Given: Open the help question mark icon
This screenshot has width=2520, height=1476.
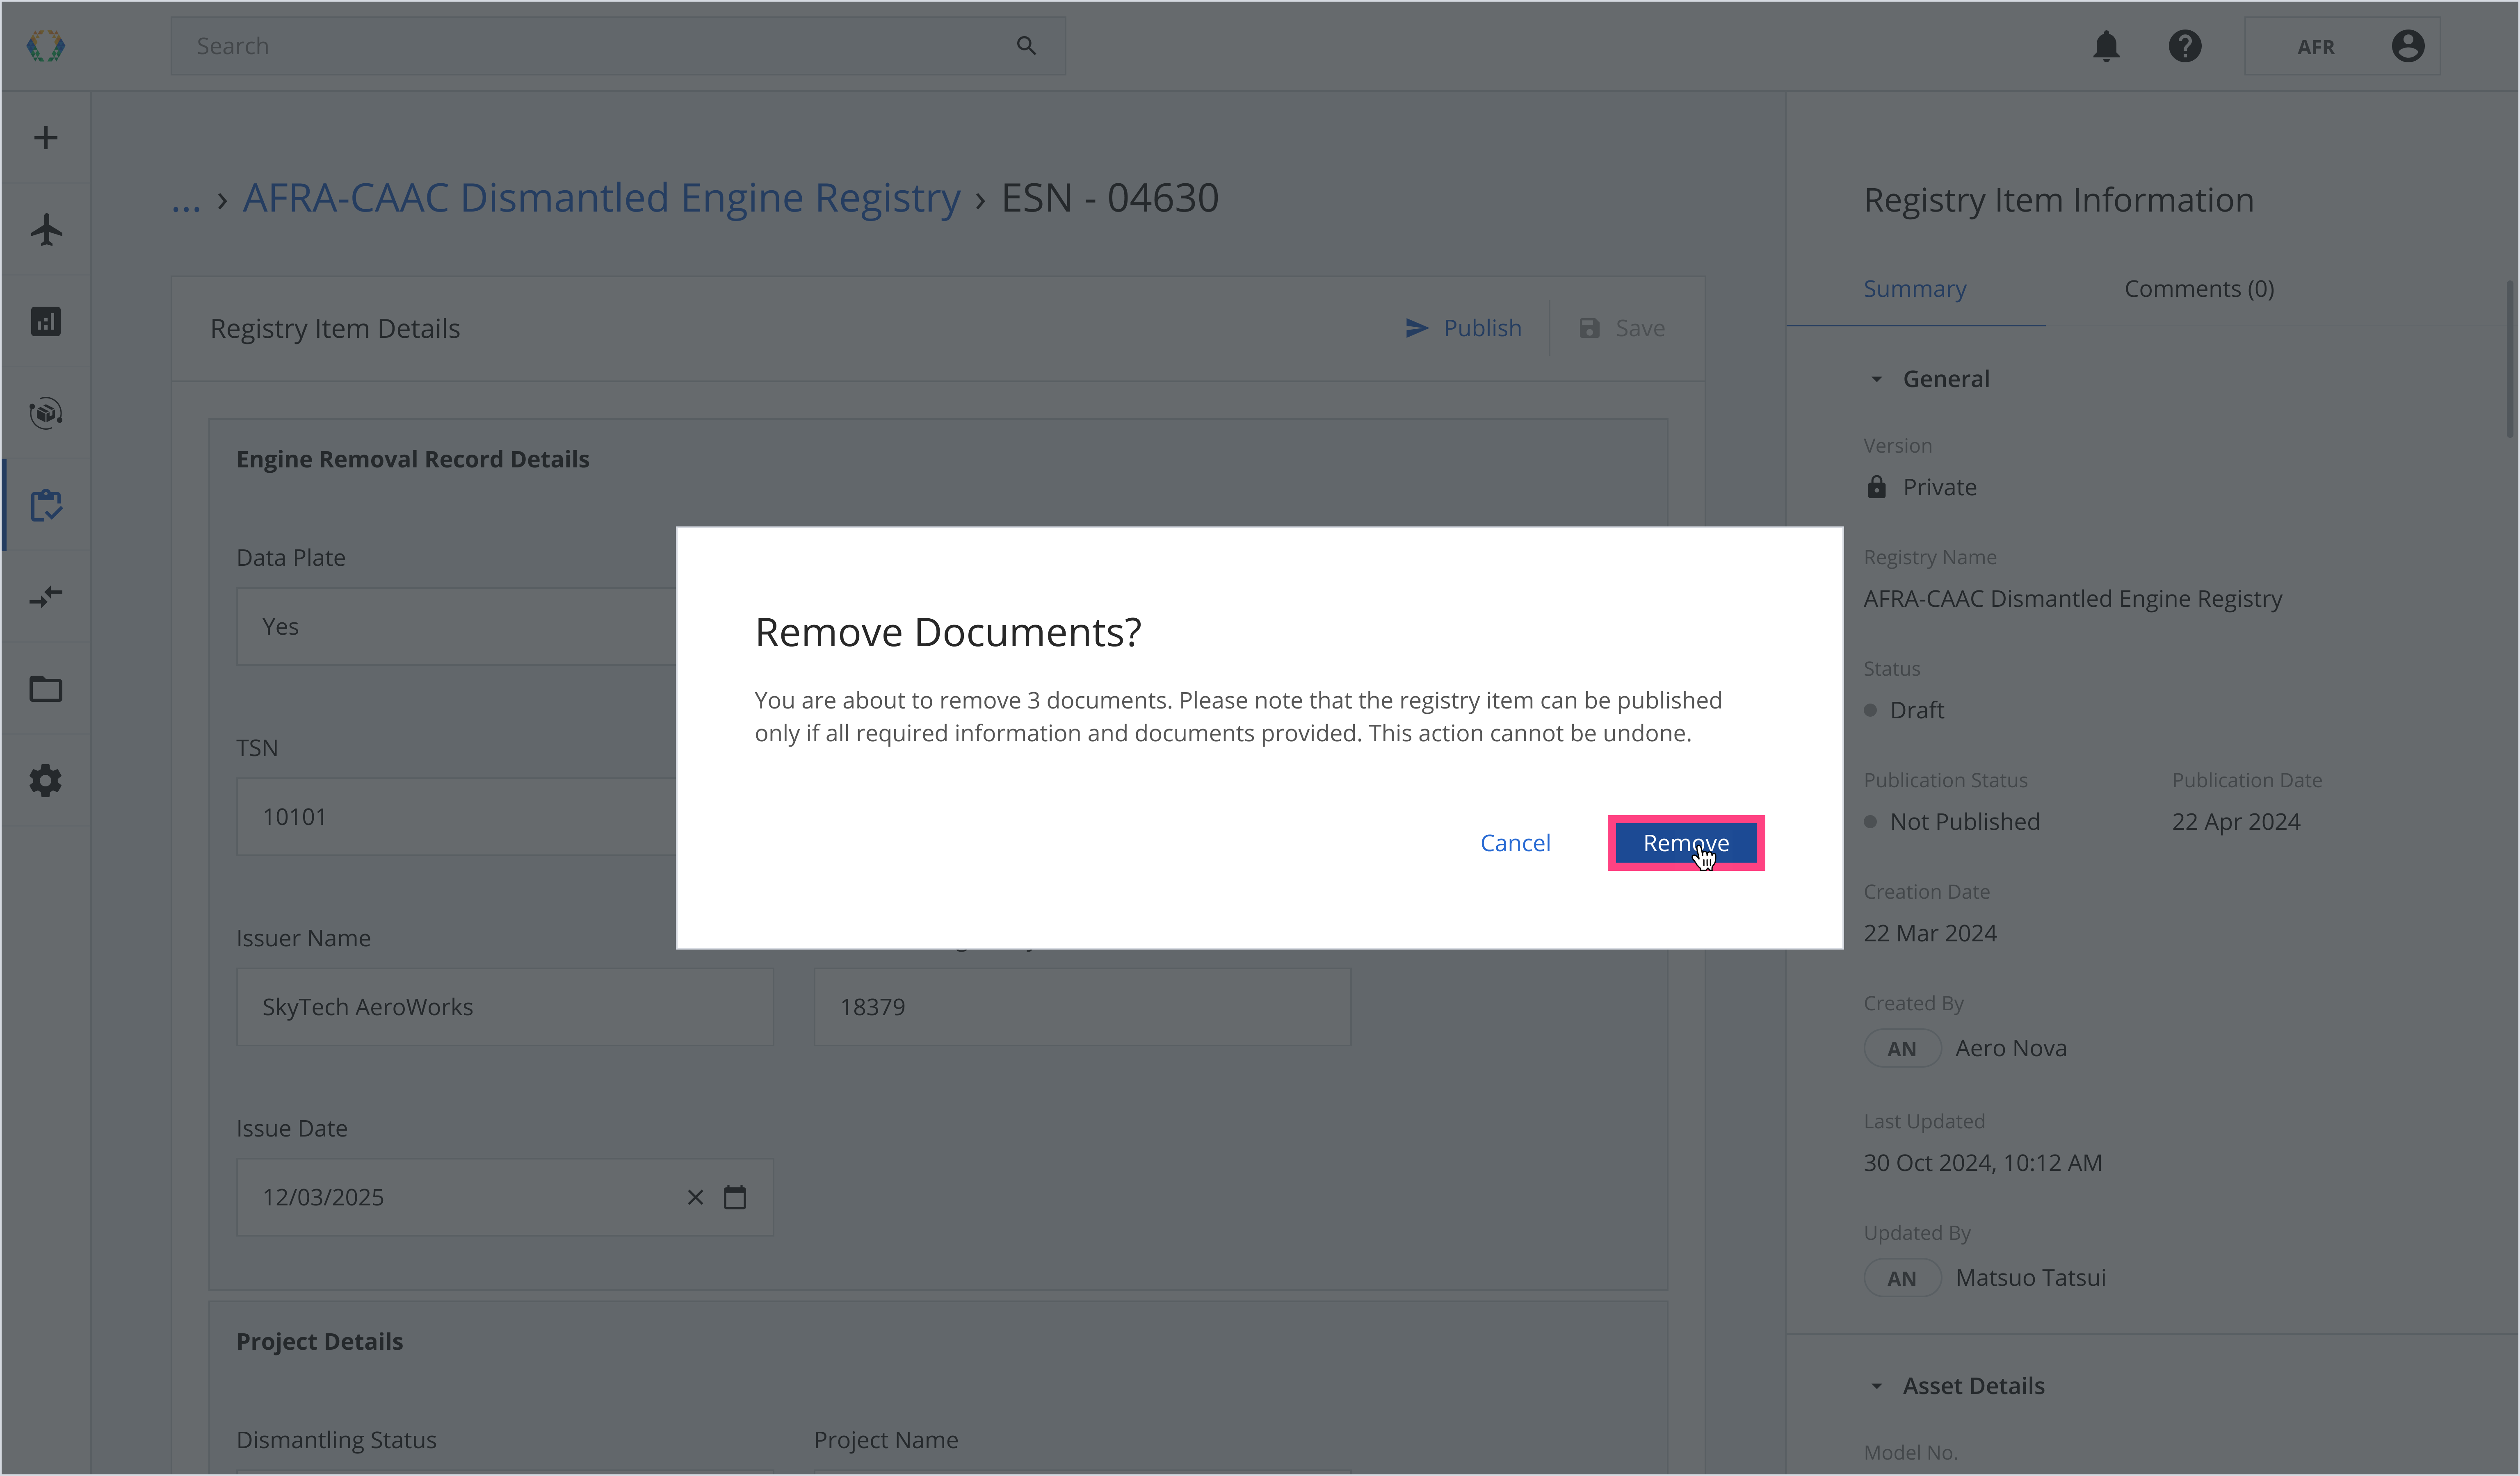Looking at the screenshot, I should [x=2185, y=46].
